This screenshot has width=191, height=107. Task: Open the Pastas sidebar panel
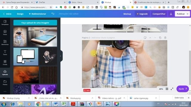click(x=5, y=83)
